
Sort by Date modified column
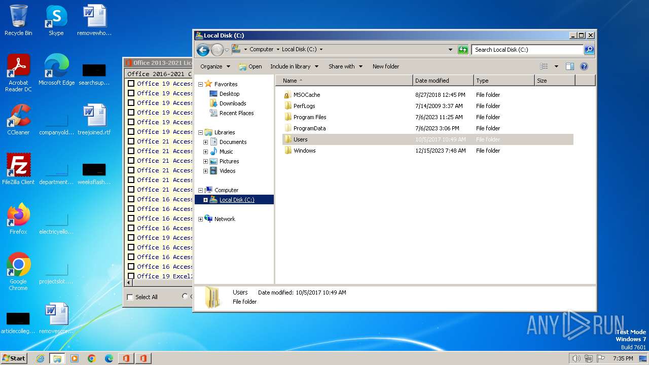(x=443, y=81)
